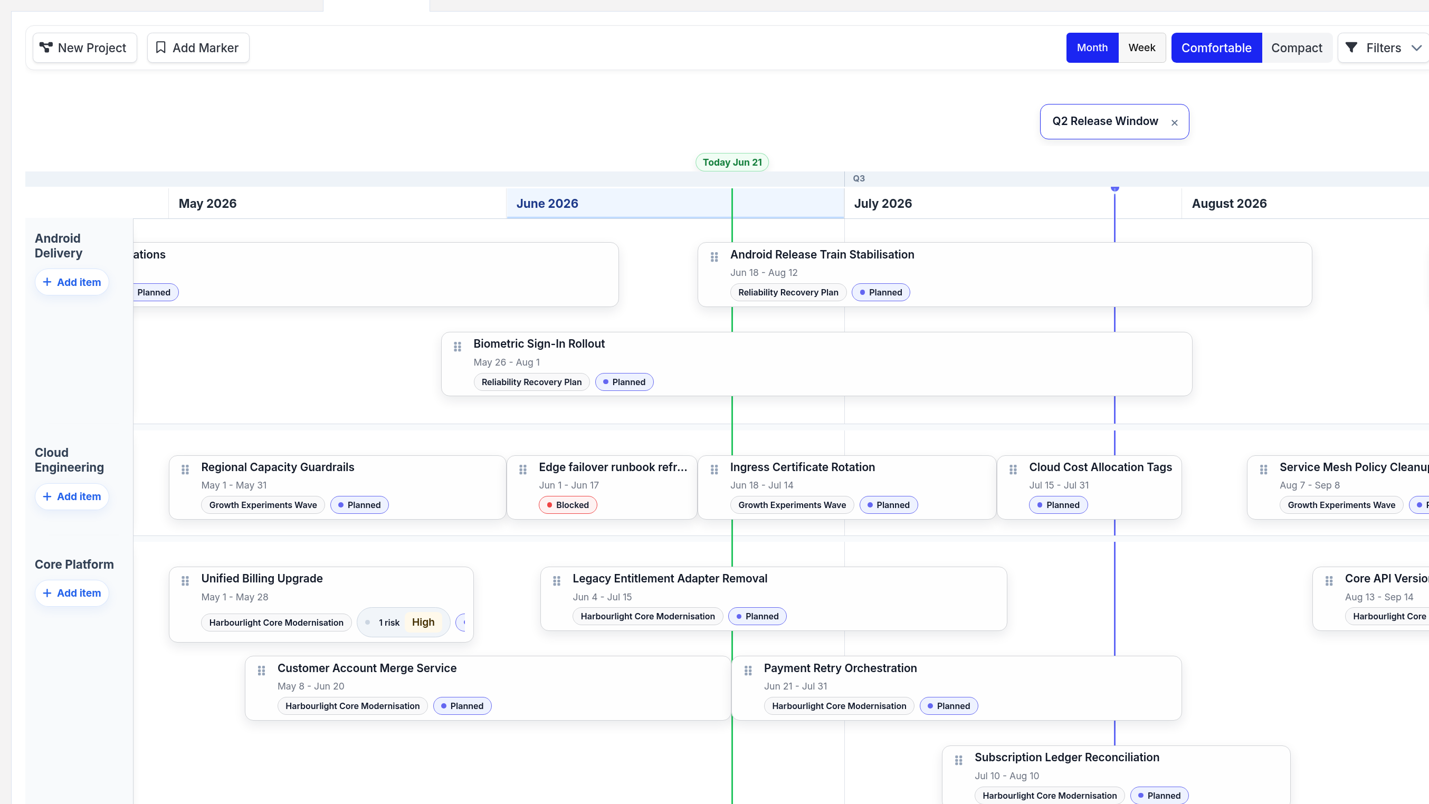Grab drag handle of Subscription Ledger Reconciliation
1429x804 pixels.
[x=959, y=760]
